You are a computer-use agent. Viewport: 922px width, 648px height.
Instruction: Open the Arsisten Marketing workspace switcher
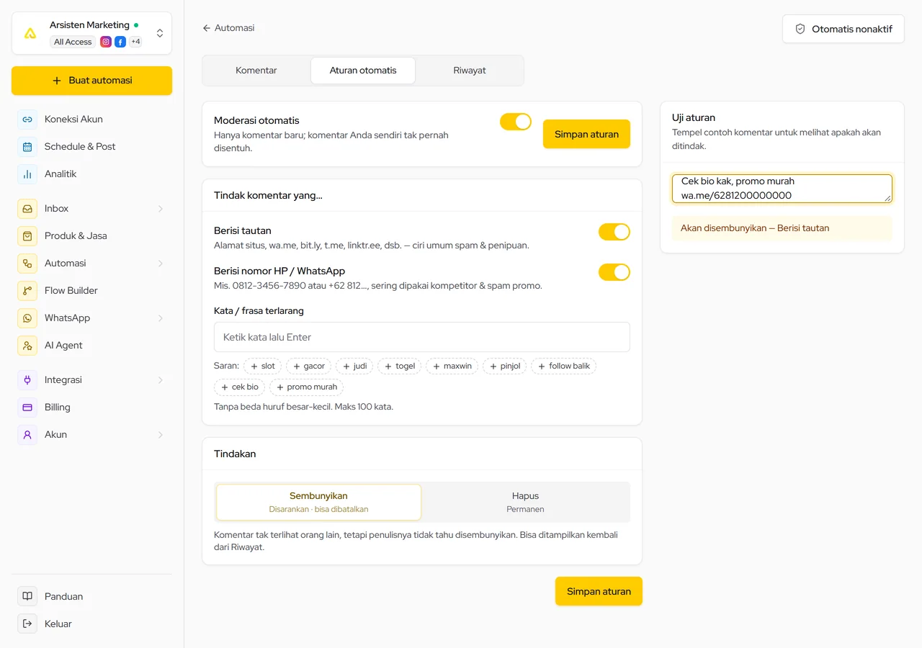click(91, 33)
